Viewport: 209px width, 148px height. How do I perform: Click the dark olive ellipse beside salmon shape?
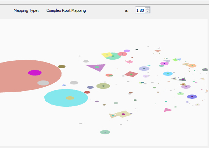[62, 66]
